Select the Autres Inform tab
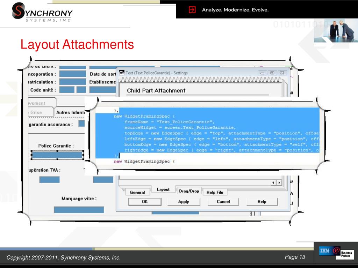Image resolution: width=358 pixels, height=268 pixels. point(70,112)
